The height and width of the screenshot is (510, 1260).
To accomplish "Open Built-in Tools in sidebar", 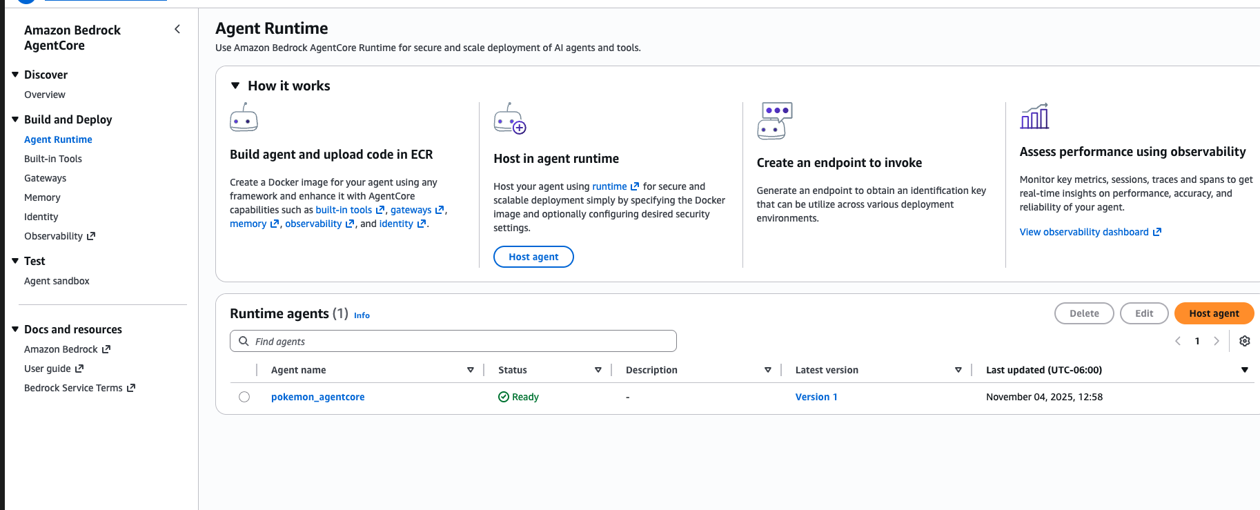I will [x=53, y=159].
